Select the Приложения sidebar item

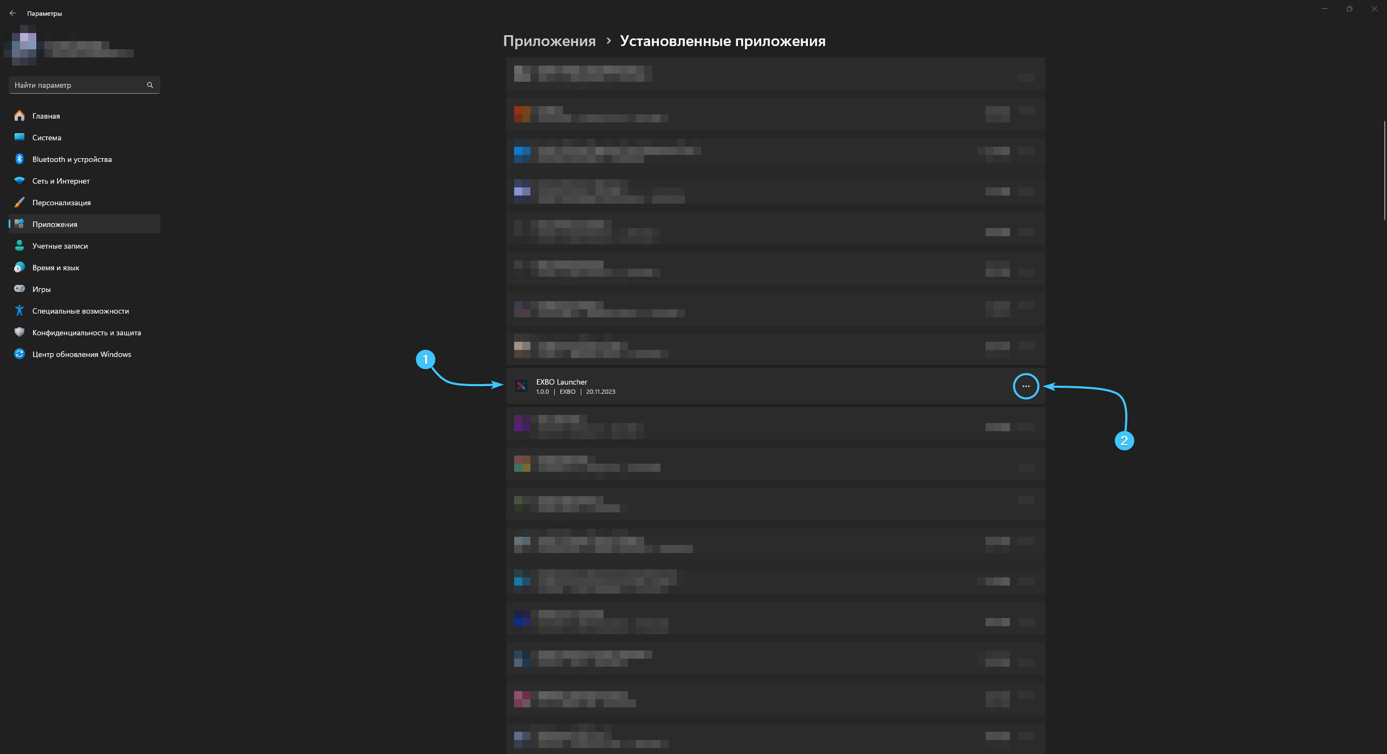pyautogui.click(x=55, y=224)
